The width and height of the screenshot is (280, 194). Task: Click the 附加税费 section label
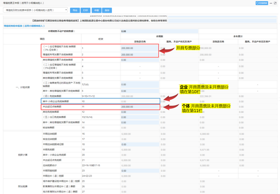click(x=23, y=187)
